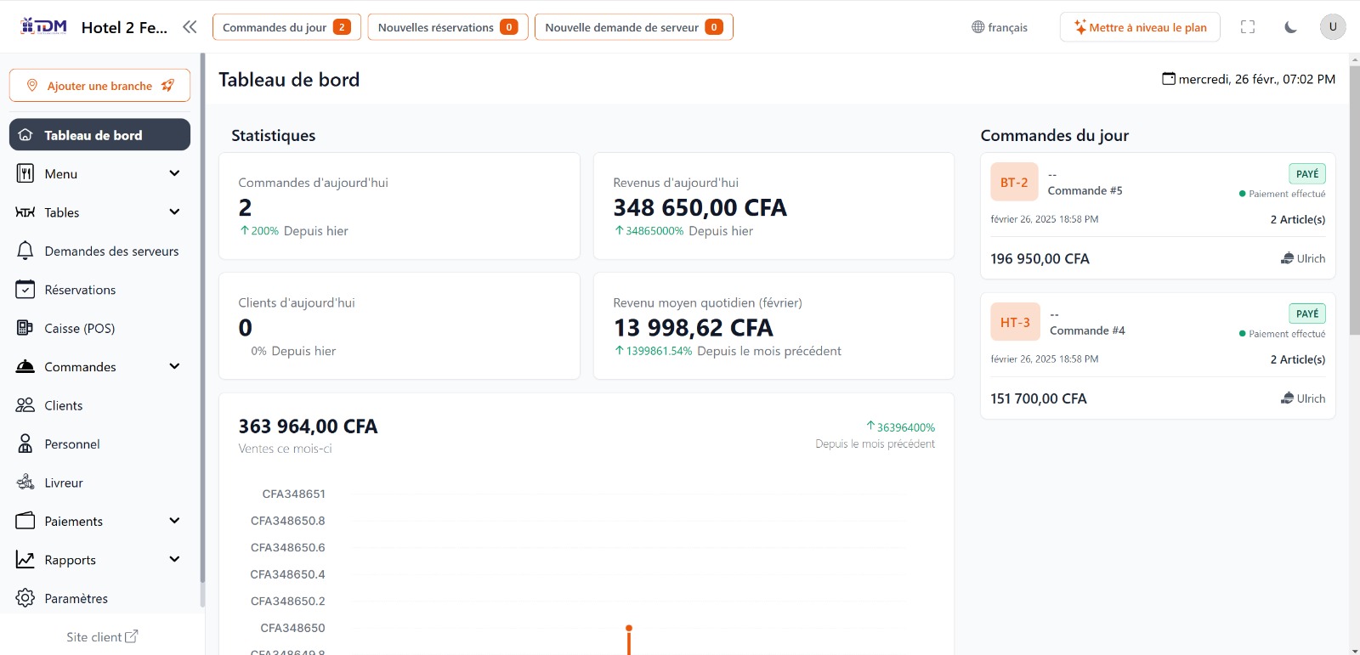Screen dimensions: 1360x655
Task: Click the Clients people icon
Action: [25, 405]
